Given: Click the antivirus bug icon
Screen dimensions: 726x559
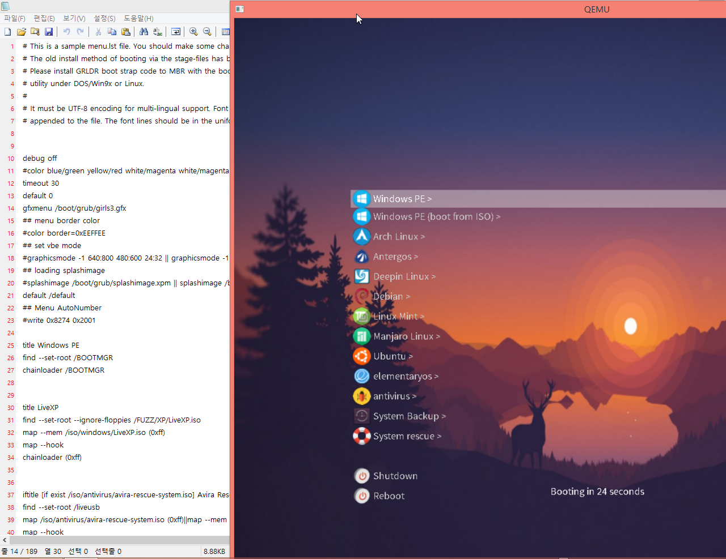Looking at the screenshot, I should coord(362,396).
